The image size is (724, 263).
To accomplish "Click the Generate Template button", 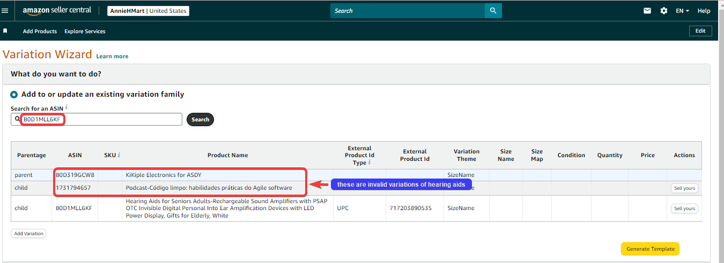I will (650, 249).
